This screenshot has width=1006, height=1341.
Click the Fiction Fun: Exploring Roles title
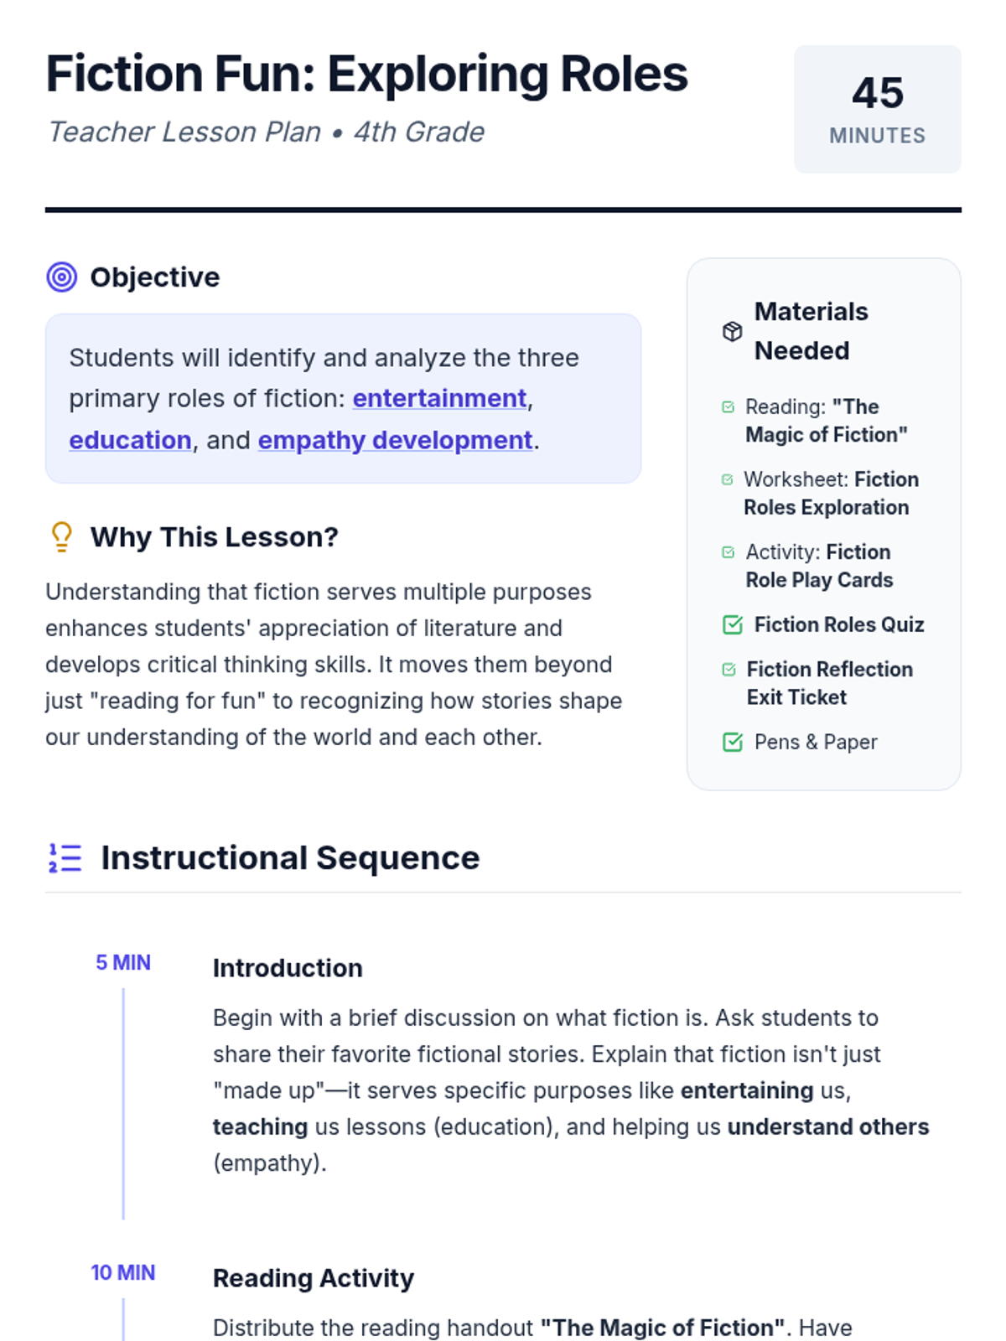tap(366, 74)
